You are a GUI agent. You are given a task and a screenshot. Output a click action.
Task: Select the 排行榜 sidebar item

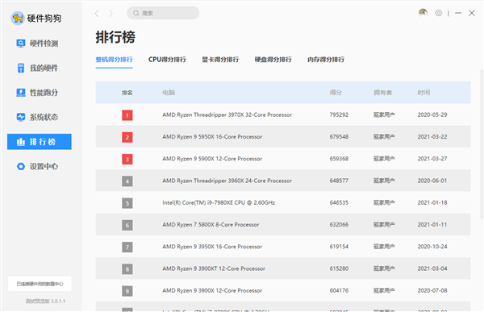coord(40,142)
